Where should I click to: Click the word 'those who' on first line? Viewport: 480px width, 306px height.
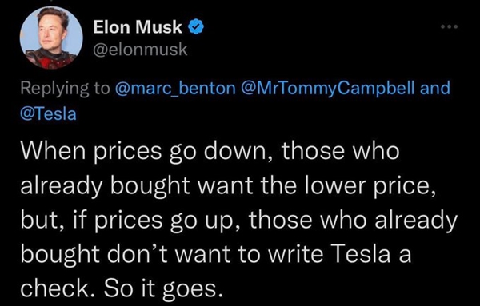(341, 151)
